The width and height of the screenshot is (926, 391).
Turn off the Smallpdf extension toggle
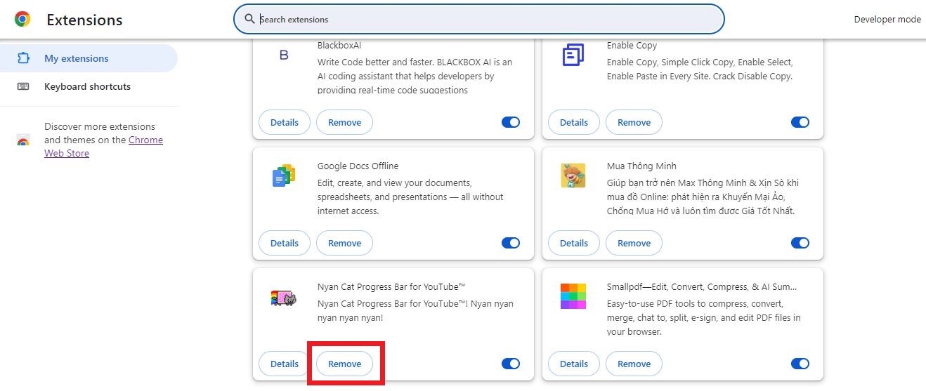click(800, 364)
